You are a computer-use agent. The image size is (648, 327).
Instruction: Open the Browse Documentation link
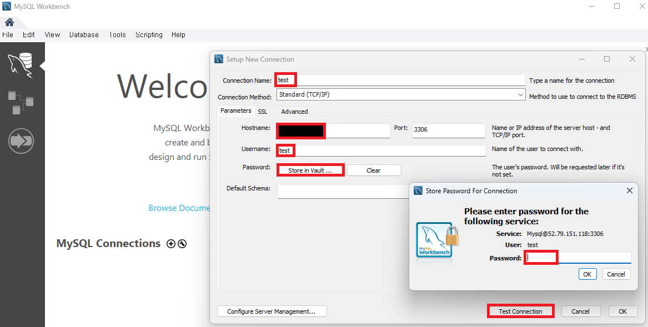[179, 208]
